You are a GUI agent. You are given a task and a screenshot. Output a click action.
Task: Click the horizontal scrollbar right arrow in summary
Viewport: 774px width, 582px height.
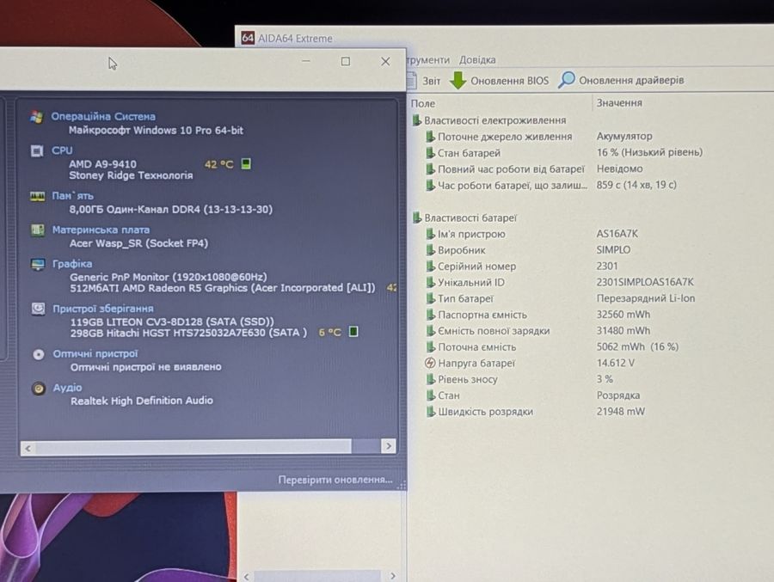(389, 446)
